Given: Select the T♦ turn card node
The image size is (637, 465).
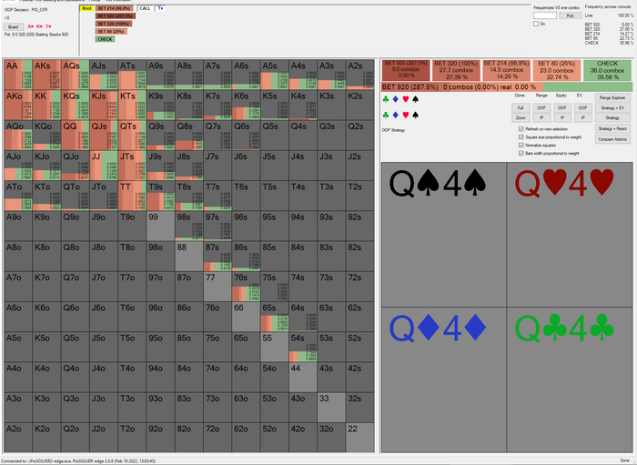Looking at the screenshot, I should coord(160,8).
